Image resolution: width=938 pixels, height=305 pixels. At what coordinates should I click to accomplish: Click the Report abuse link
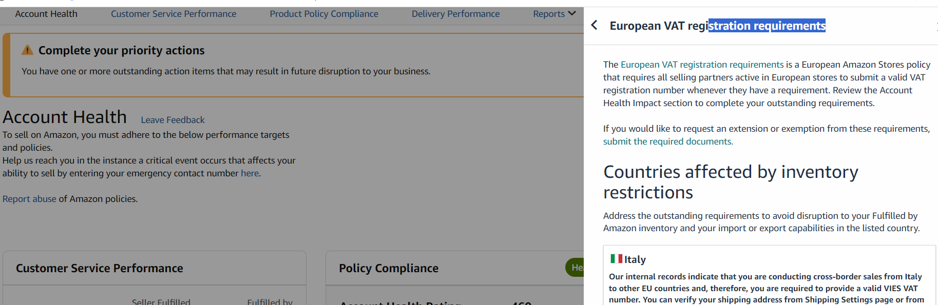coord(29,199)
